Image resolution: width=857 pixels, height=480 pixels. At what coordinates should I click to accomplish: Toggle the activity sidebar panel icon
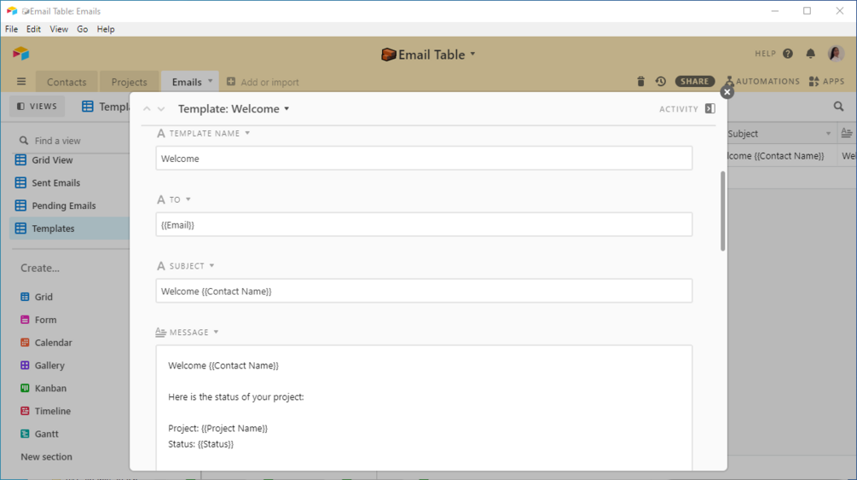[710, 109]
